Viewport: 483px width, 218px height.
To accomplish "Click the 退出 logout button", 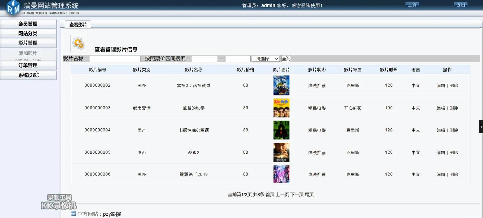I will point(461,5).
